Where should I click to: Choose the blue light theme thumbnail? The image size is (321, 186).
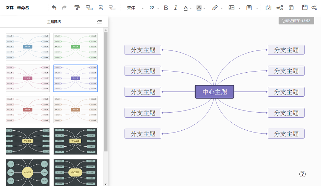click(x=28, y=47)
